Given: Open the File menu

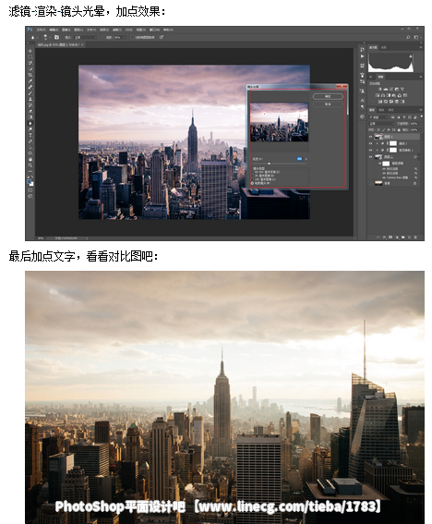Looking at the screenshot, I should (x=41, y=30).
